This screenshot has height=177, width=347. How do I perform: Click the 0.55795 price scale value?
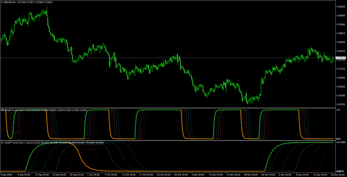(x=342, y=105)
